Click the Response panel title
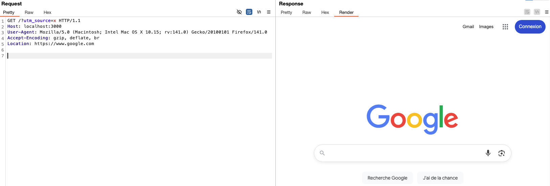Viewport: 550px width, 186px height. [291, 4]
